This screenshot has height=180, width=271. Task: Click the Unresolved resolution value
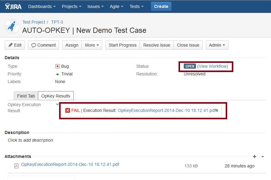(x=194, y=74)
